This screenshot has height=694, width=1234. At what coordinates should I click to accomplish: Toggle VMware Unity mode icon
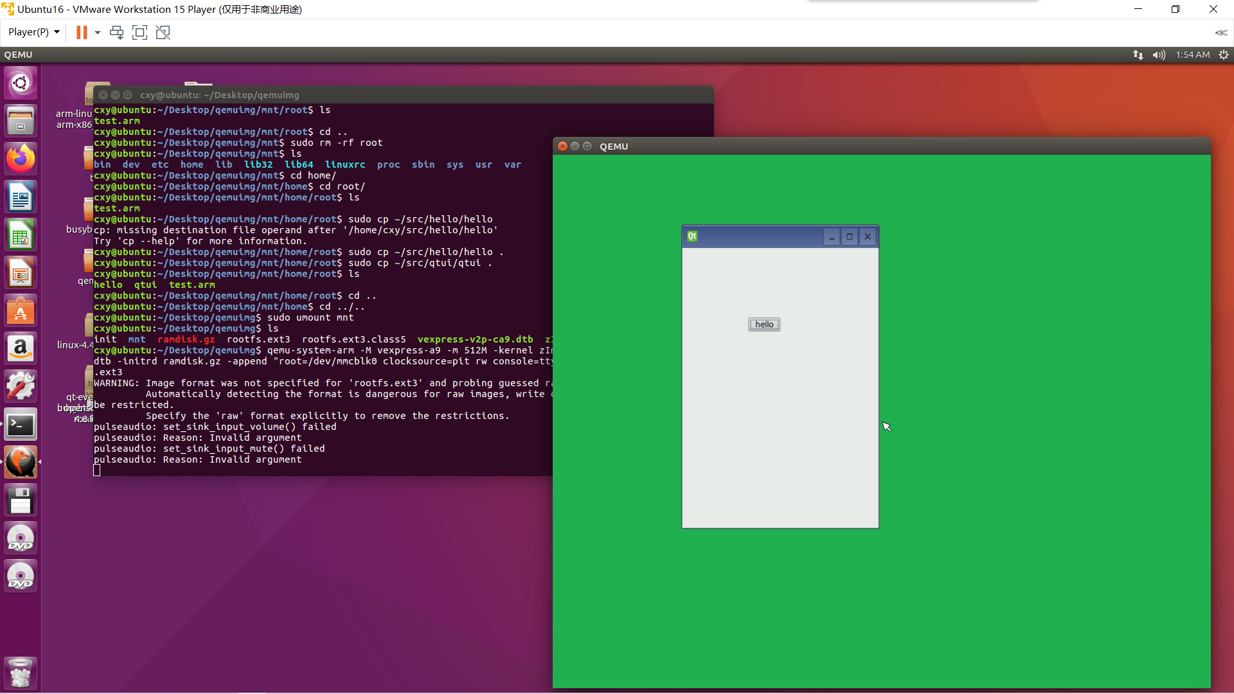click(x=163, y=32)
